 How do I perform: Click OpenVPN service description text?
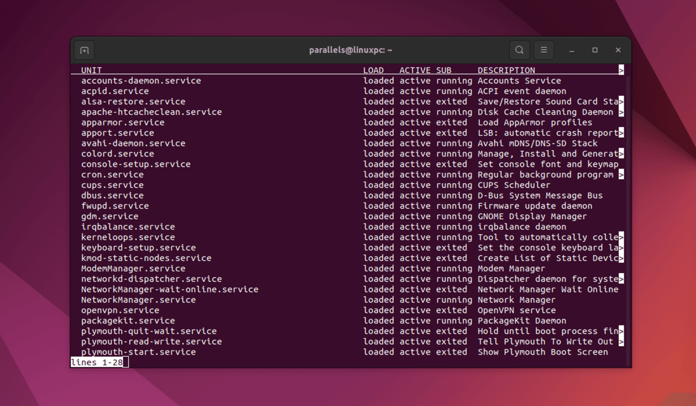coord(517,310)
